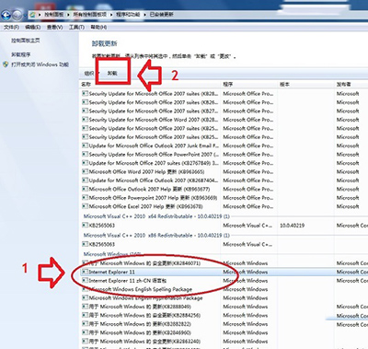Open the 工具(T) menu
Screen dimensions: 368x349
click(x=76, y=28)
